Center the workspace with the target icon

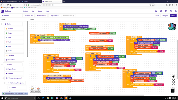pyautogui.click(x=173, y=76)
